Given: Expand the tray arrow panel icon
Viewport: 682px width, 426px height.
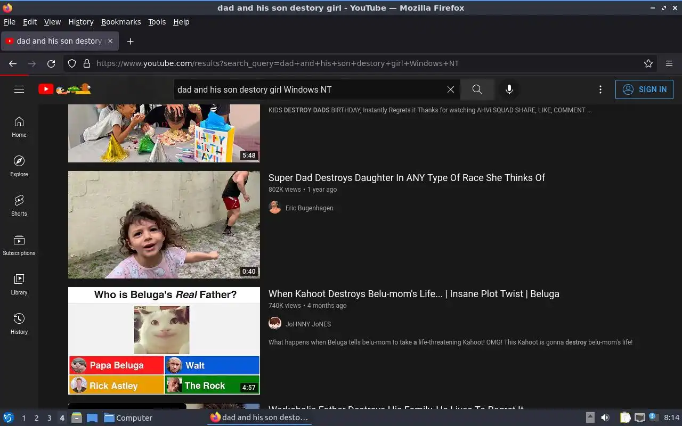Looking at the screenshot, I should coord(590,417).
